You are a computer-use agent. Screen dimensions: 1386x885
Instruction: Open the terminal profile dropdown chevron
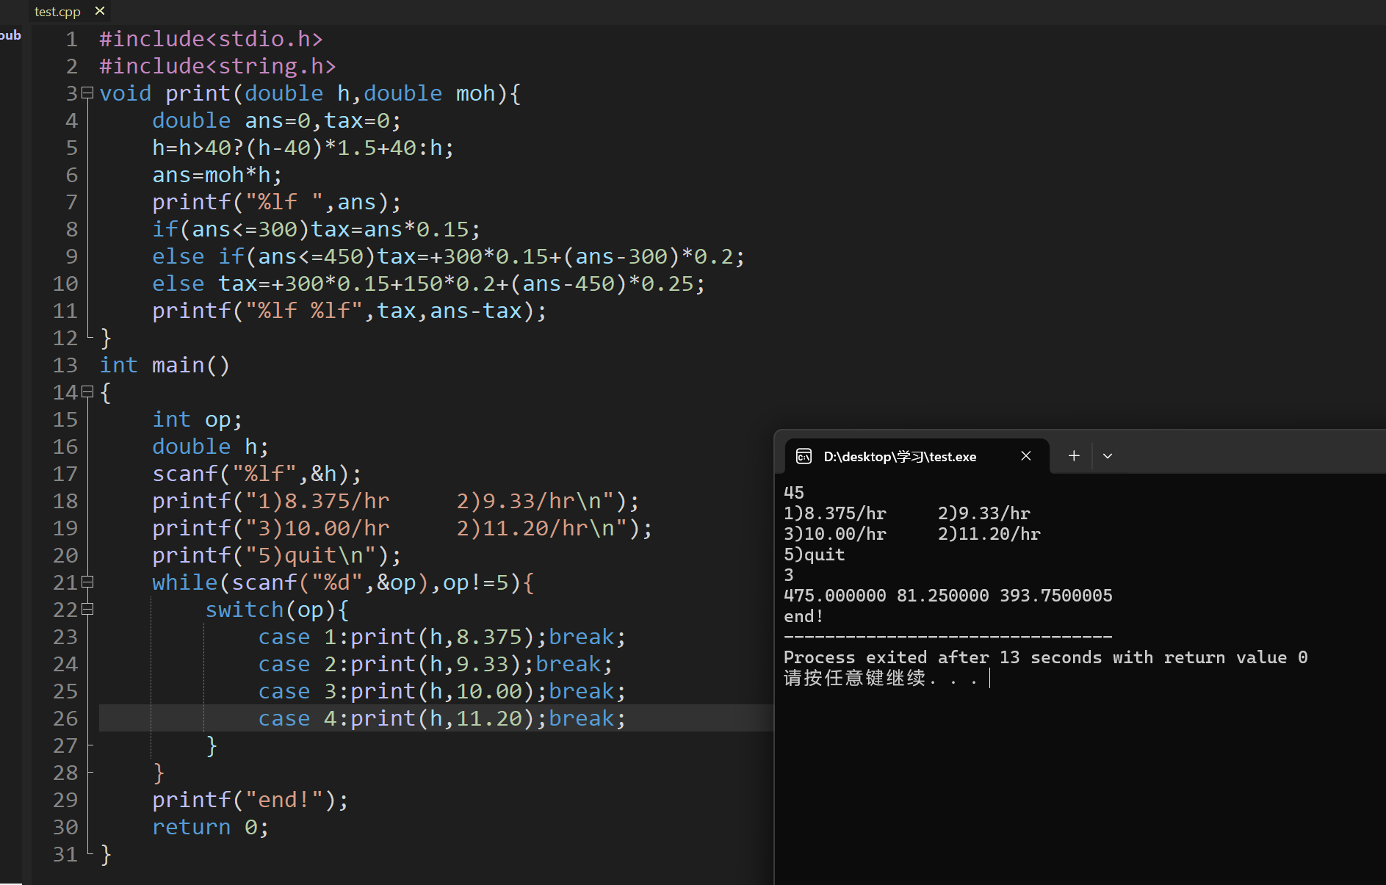(x=1108, y=456)
